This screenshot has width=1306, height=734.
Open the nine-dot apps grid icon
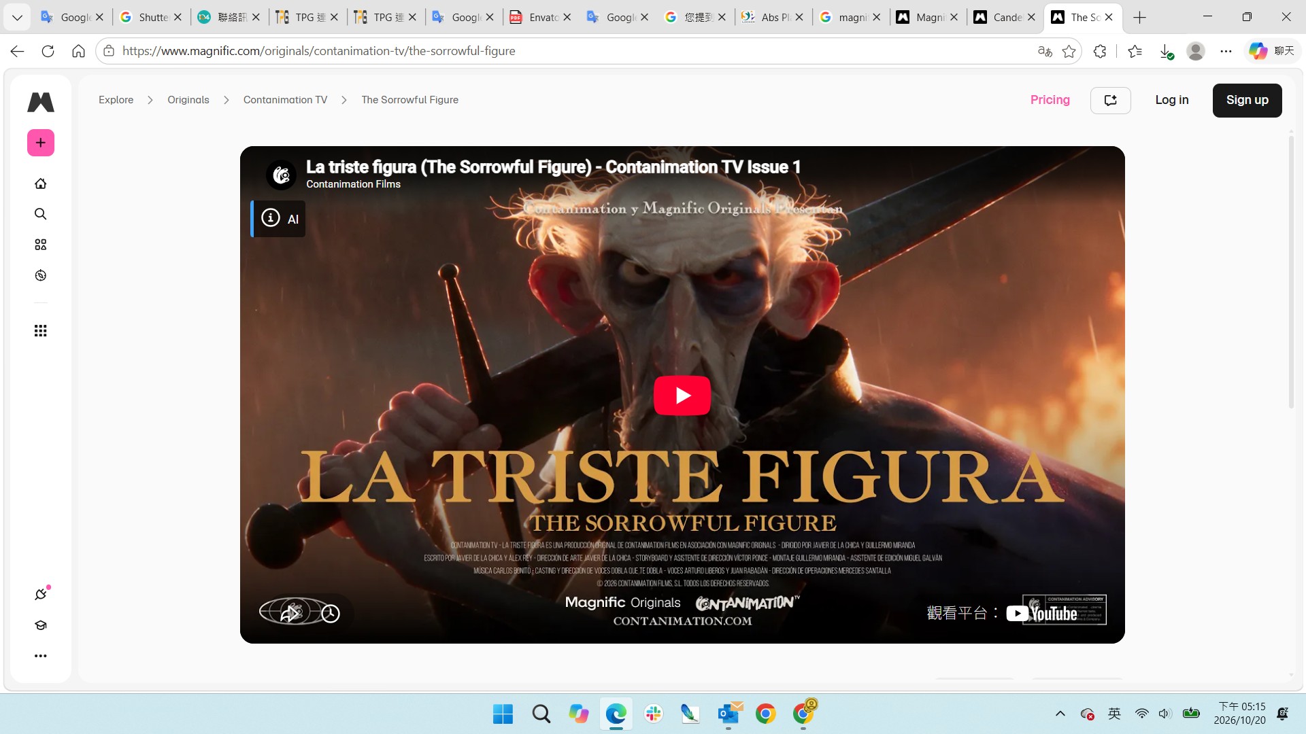[41, 331]
